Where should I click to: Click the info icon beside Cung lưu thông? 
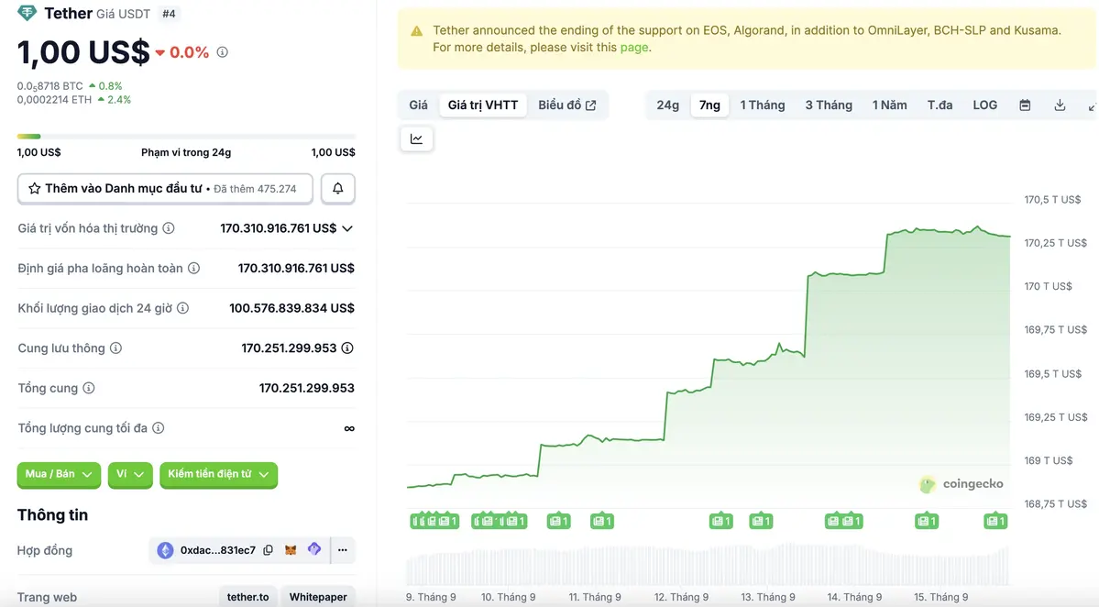(x=115, y=348)
